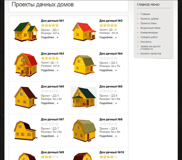Open the Дом дачный №3 house picture
The width and height of the screenshot is (182, 160).
coord(26,65)
